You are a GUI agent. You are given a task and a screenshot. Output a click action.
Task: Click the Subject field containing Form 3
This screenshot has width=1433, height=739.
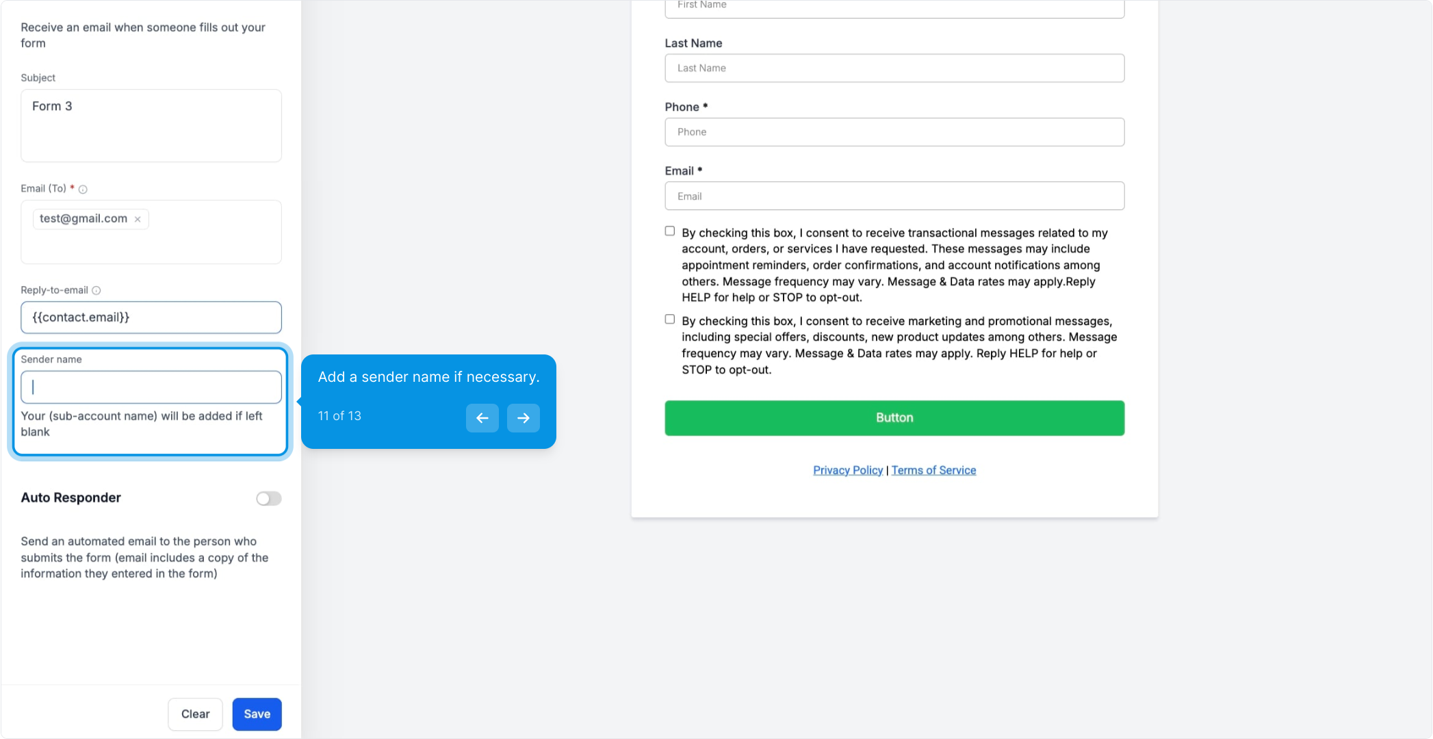coord(151,126)
